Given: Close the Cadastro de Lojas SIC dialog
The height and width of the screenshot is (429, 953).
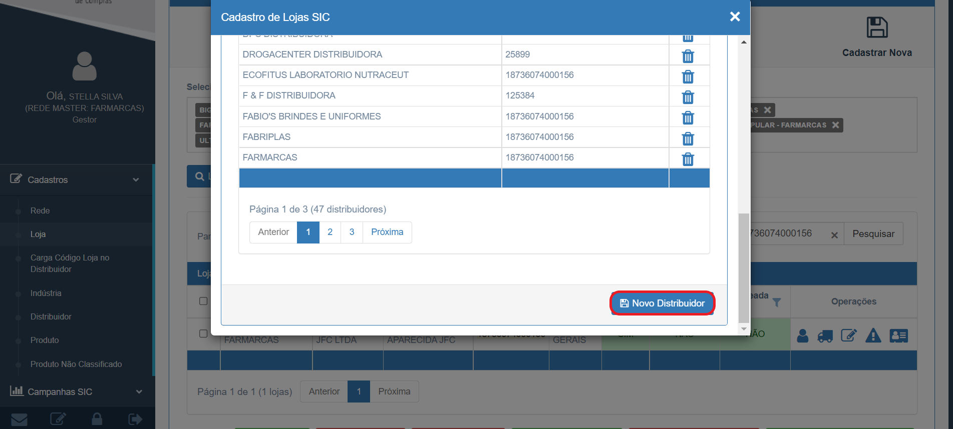Looking at the screenshot, I should pyautogui.click(x=735, y=17).
